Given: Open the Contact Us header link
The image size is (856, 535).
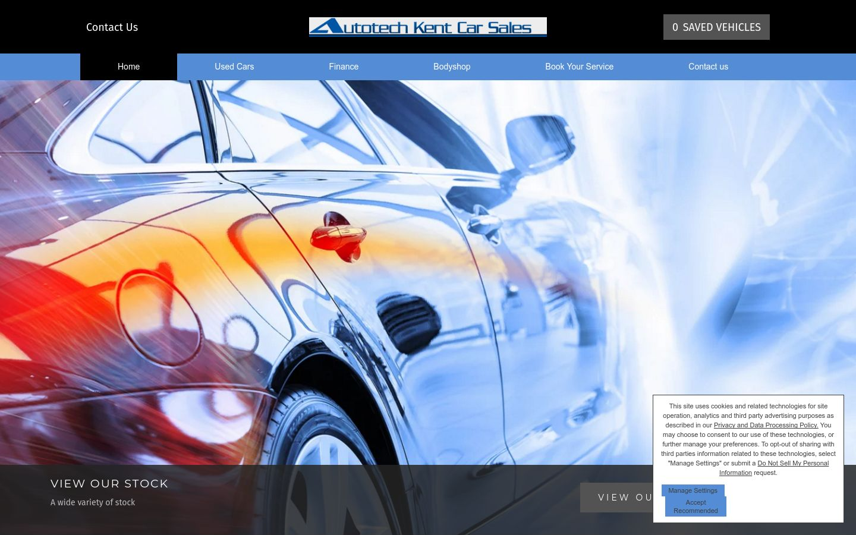Looking at the screenshot, I should pos(112,27).
